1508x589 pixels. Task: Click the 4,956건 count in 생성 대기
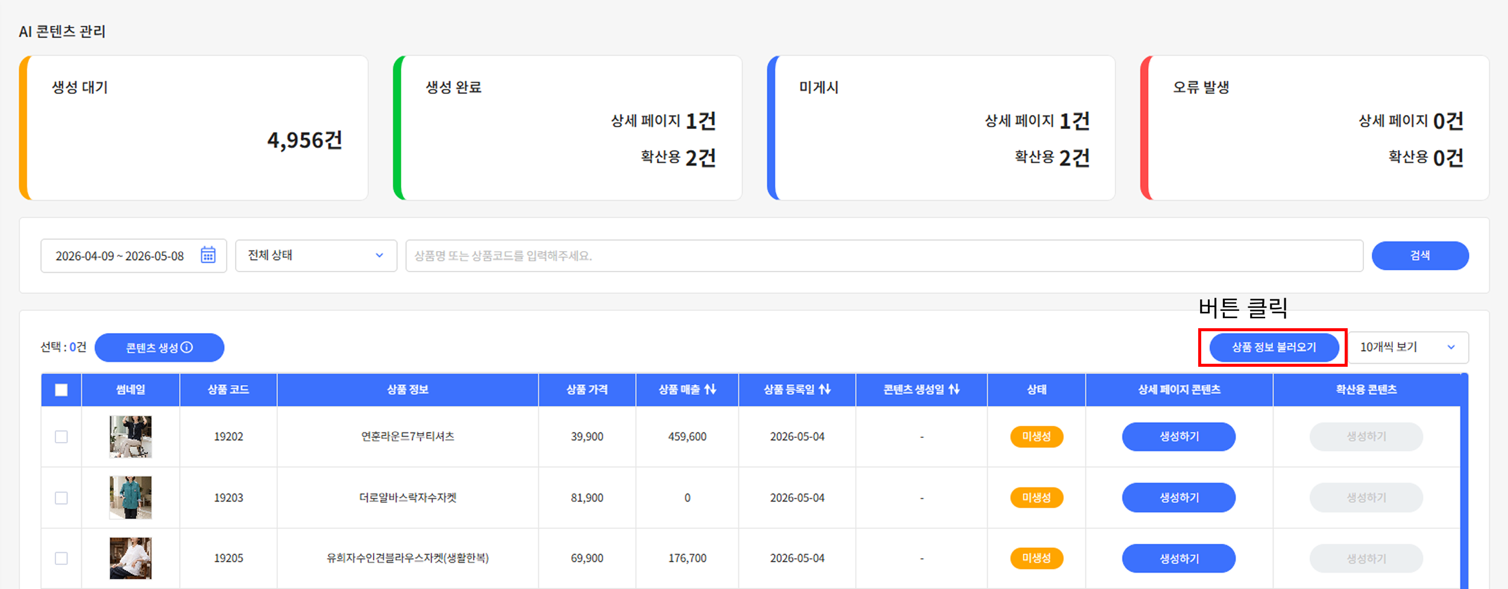(304, 140)
